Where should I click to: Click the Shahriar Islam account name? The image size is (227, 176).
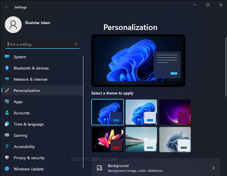[37, 23]
